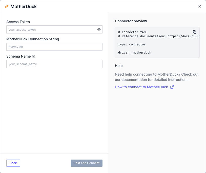This screenshot has height=173, width=206.
Task: Click the Help heading
Action: click(119, 66)
